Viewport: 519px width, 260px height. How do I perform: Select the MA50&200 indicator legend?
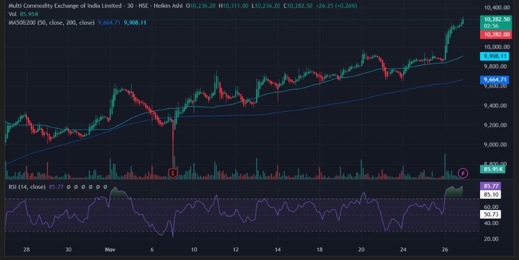point(51,22)
